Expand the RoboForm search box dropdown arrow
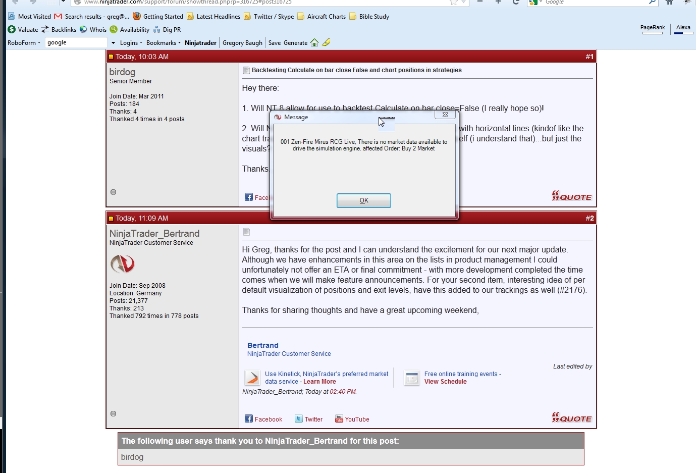Screen dimensions: 696x473 coord(113,43)
